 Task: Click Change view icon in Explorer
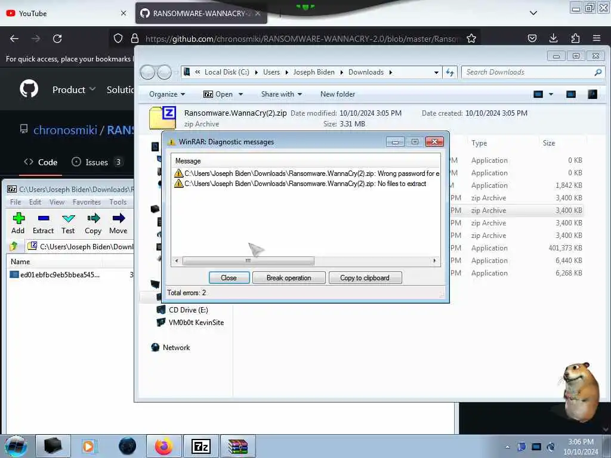click(x=538, y=94)
